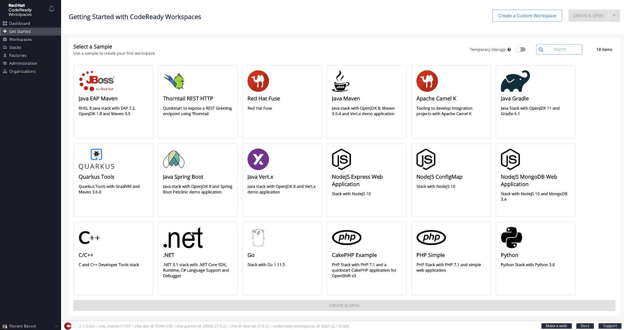Open the Docs link in footer
Viewport: 624px width, 330px height.
(x=585, y=326)
